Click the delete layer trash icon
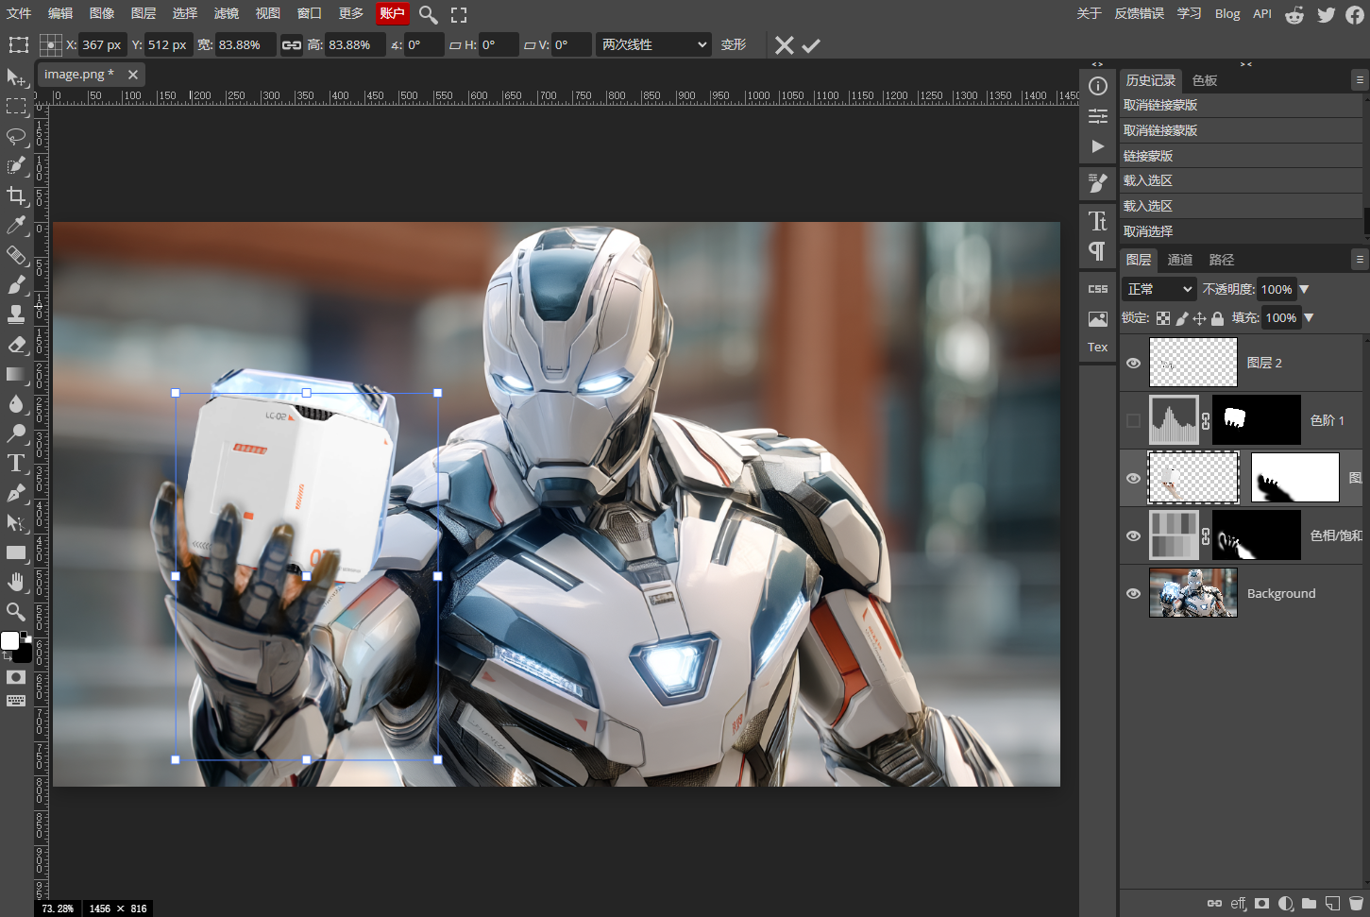 pos(1356,904)
